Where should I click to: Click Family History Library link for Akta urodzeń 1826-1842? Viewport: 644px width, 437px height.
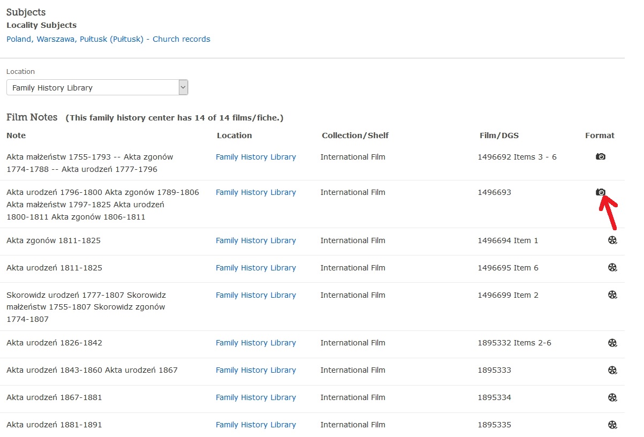255,343
